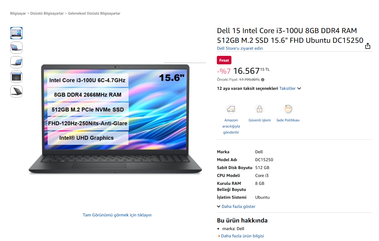
Task: Expand Daha fazla göster specifications list
Action: (236, 206)
